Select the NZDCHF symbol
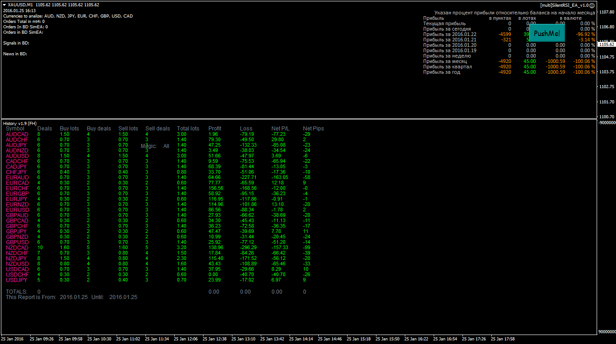 coord(17,253)
